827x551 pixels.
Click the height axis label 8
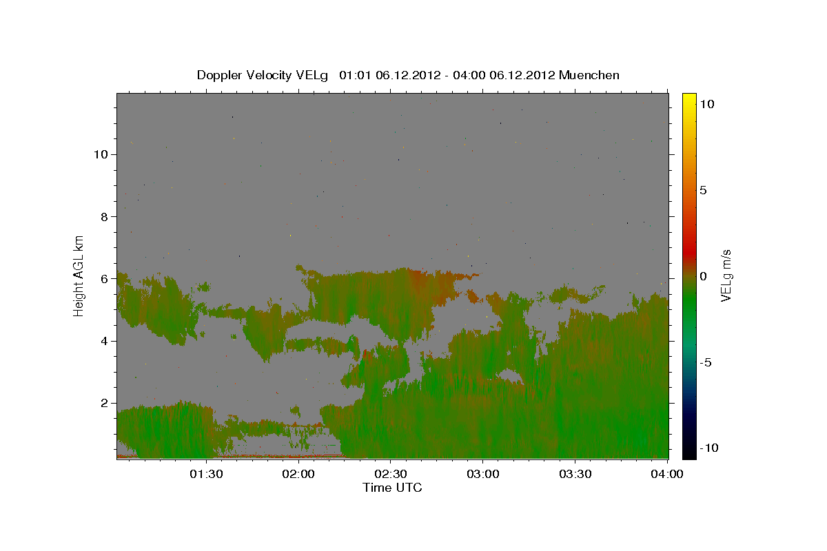click(103, 216)
